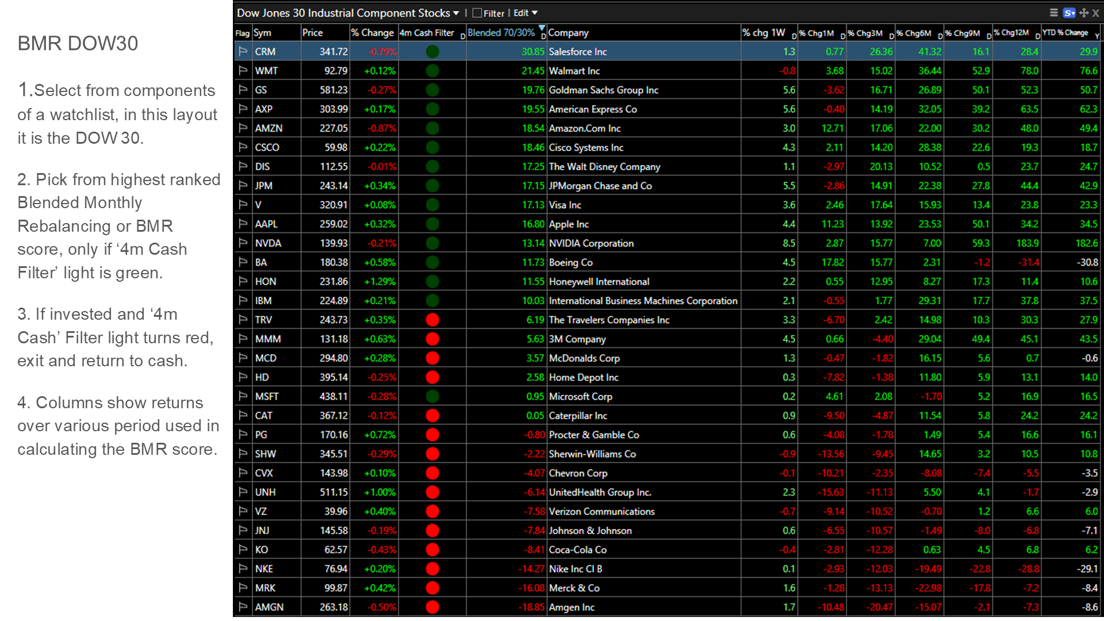Flag the AAPL Apple Inc row
This screenshot has height=621, width=1104.
(243, 224)
